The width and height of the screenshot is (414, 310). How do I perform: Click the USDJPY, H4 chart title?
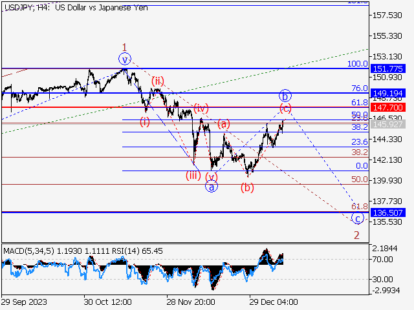coord(76,8)
